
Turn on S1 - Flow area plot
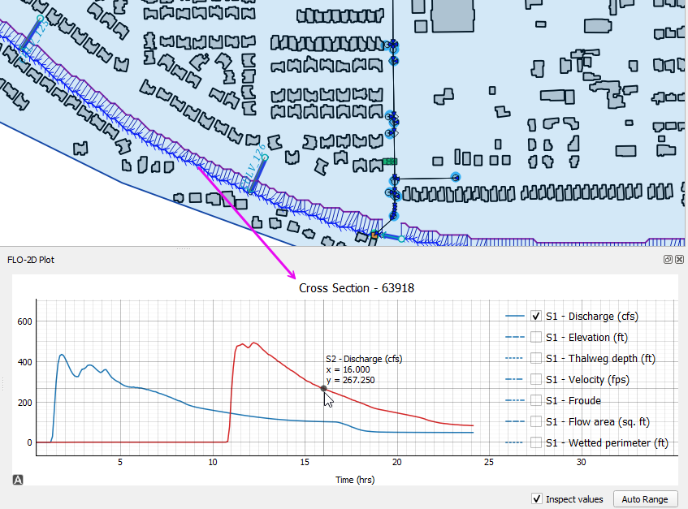(536, 421)
